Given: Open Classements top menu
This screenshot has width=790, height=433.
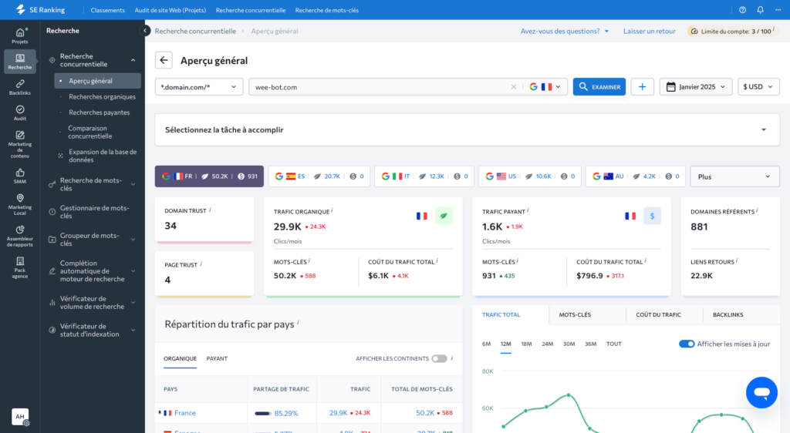Looking at the screenshot, I should point(108,10).
